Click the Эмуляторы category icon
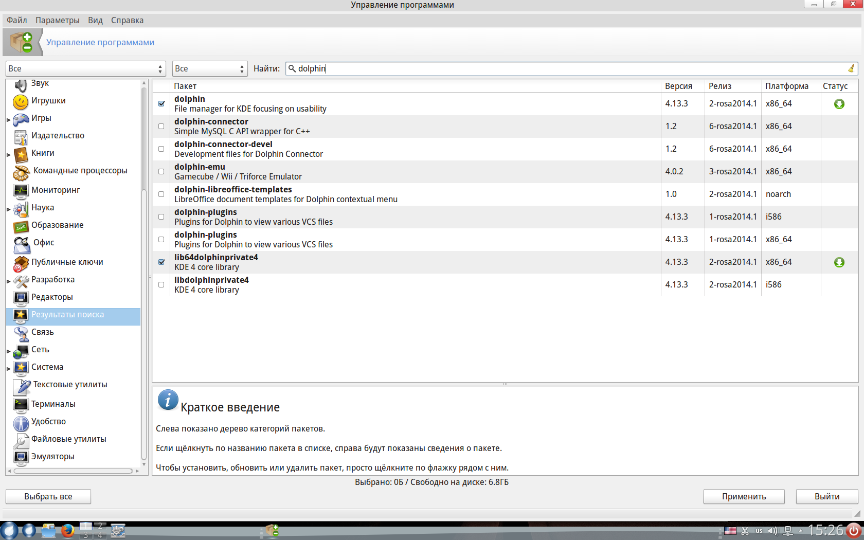The image size is (864, 540). click(x=21, y=457)
